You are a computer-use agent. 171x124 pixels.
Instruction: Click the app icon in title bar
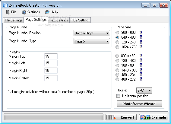(x=5, y=5)
